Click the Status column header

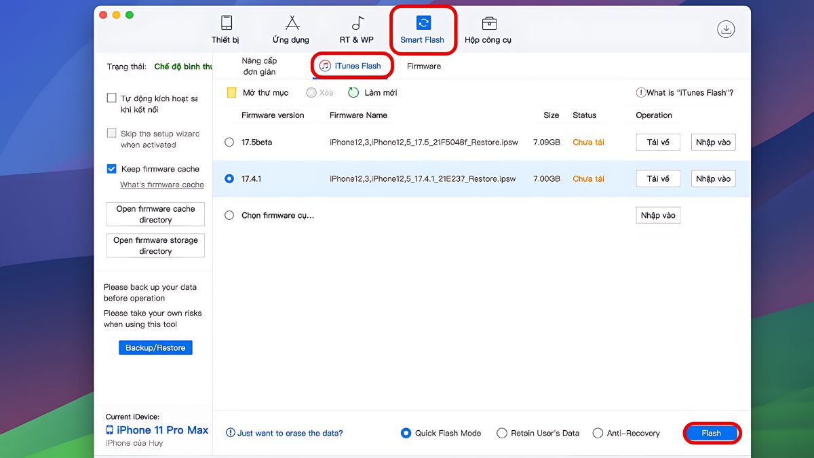point(584,115)
